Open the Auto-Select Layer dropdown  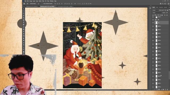pyautogui.click(x=39, y=3)
